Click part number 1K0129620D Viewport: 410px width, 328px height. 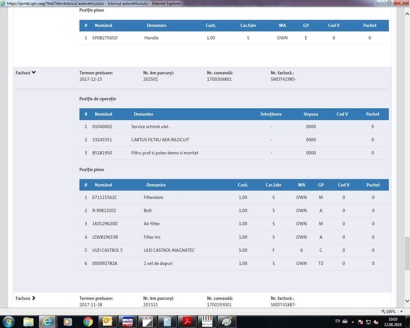[x=105, y=223]
